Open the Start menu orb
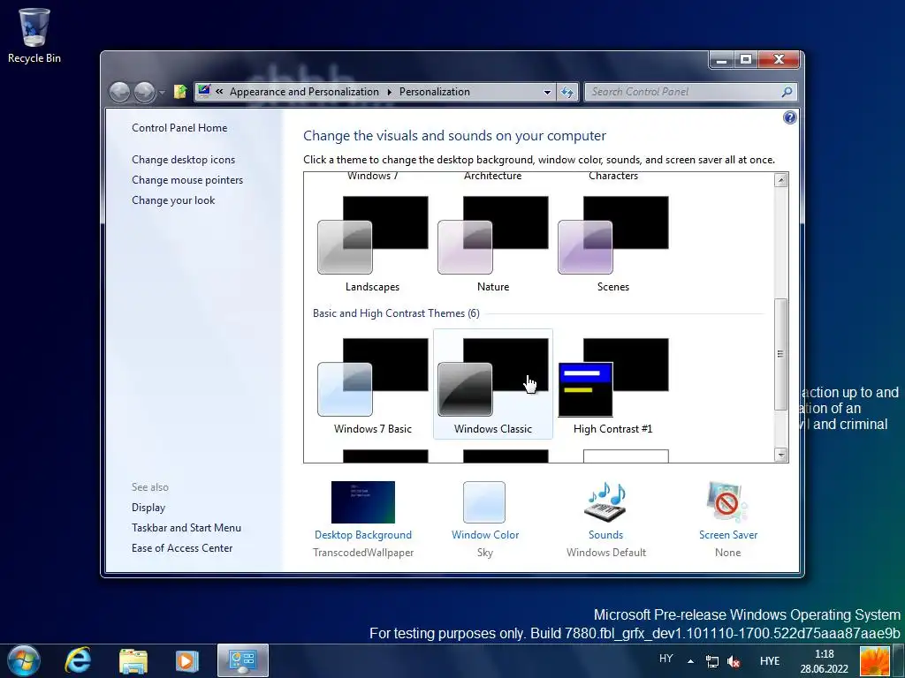Image resolution: width=905 pixels, height=678 pixels. (24, 660)
